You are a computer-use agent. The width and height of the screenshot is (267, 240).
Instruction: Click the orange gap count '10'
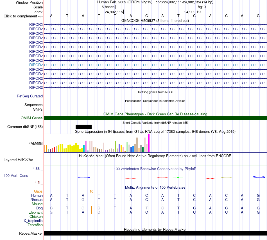pyautogui.click(x=91, y=191)
